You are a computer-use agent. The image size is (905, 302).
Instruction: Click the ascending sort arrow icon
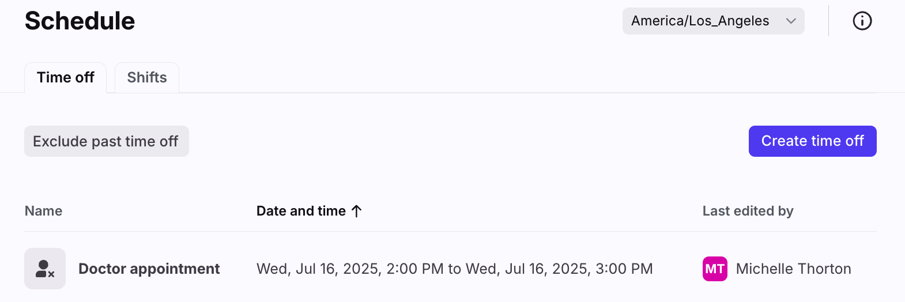(357, 211)
